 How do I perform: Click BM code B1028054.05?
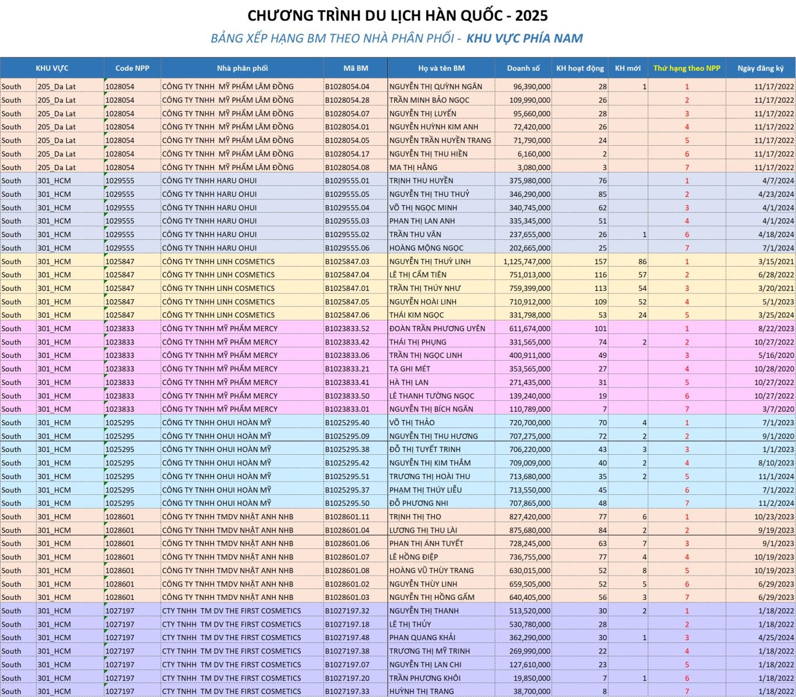pos(347,140)
